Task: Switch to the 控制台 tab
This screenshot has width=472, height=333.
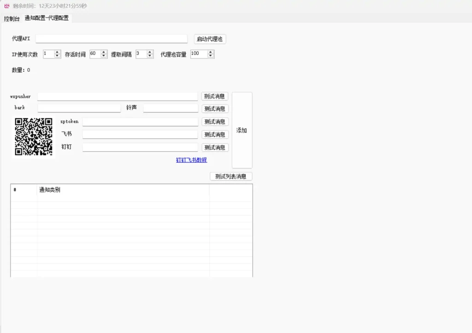Action: pyautogui.click(x=12, y=19)
